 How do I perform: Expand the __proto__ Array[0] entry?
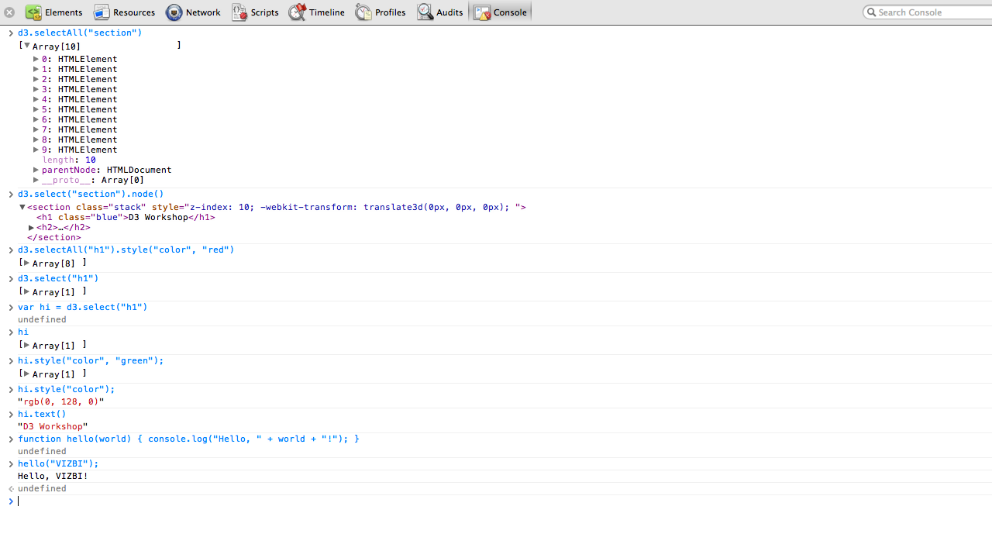[x=36, y=180]
